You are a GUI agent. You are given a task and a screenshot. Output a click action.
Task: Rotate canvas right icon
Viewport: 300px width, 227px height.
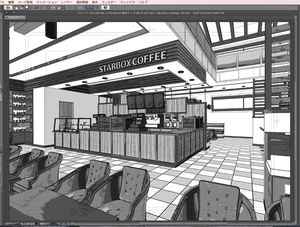[x=66, y=224]
